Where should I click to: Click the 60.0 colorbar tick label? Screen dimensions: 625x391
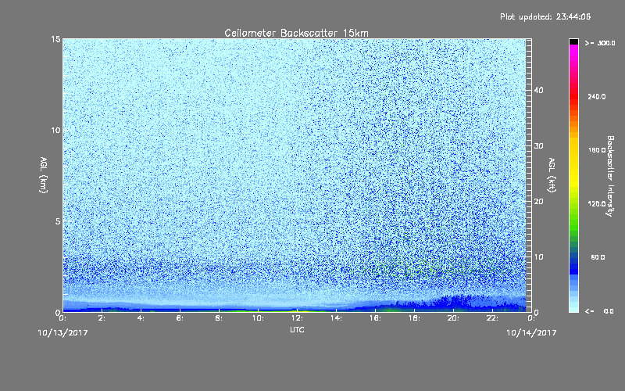(x=598, y=257)
